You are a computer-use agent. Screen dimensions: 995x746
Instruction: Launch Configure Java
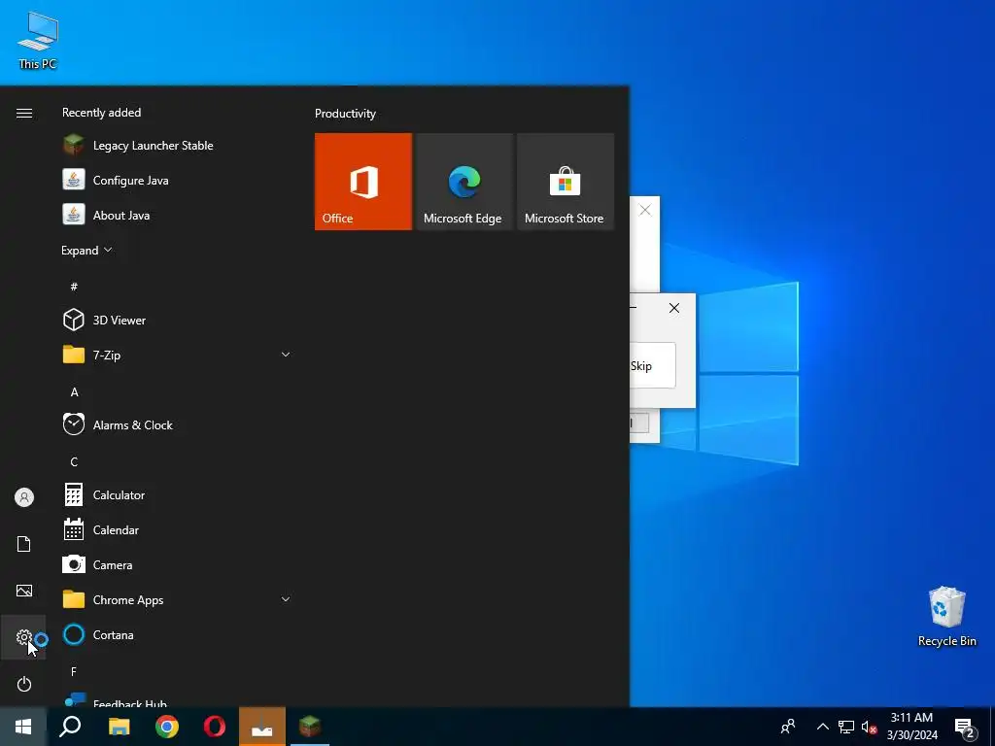(x=178, y=180)
